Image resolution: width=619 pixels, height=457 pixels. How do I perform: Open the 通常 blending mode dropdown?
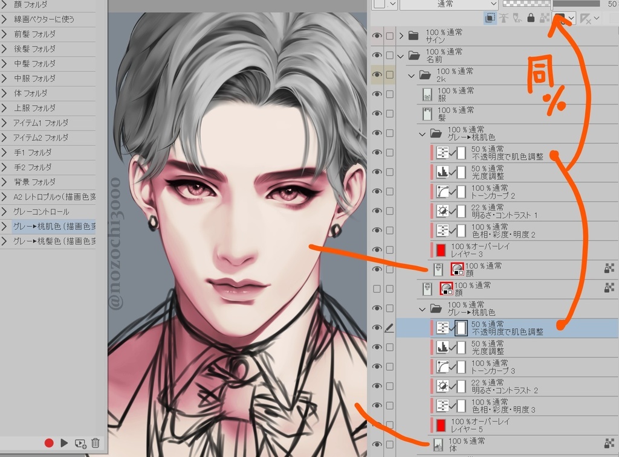tap(449, 4)
